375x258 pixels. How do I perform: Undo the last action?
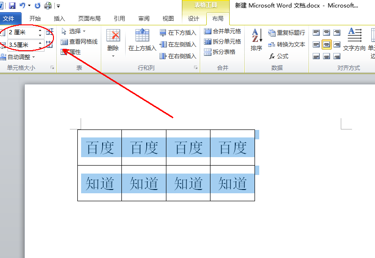pos(22,5)
